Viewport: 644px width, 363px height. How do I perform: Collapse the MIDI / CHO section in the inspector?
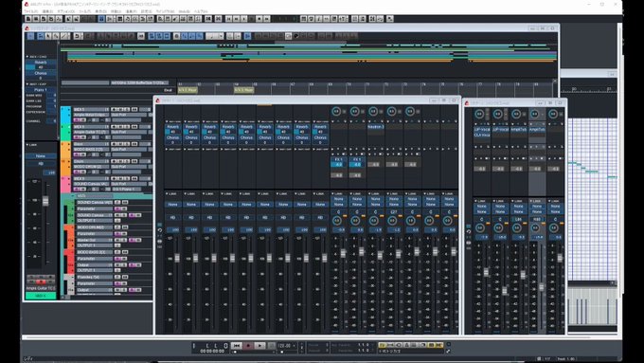tap(27, 57)
